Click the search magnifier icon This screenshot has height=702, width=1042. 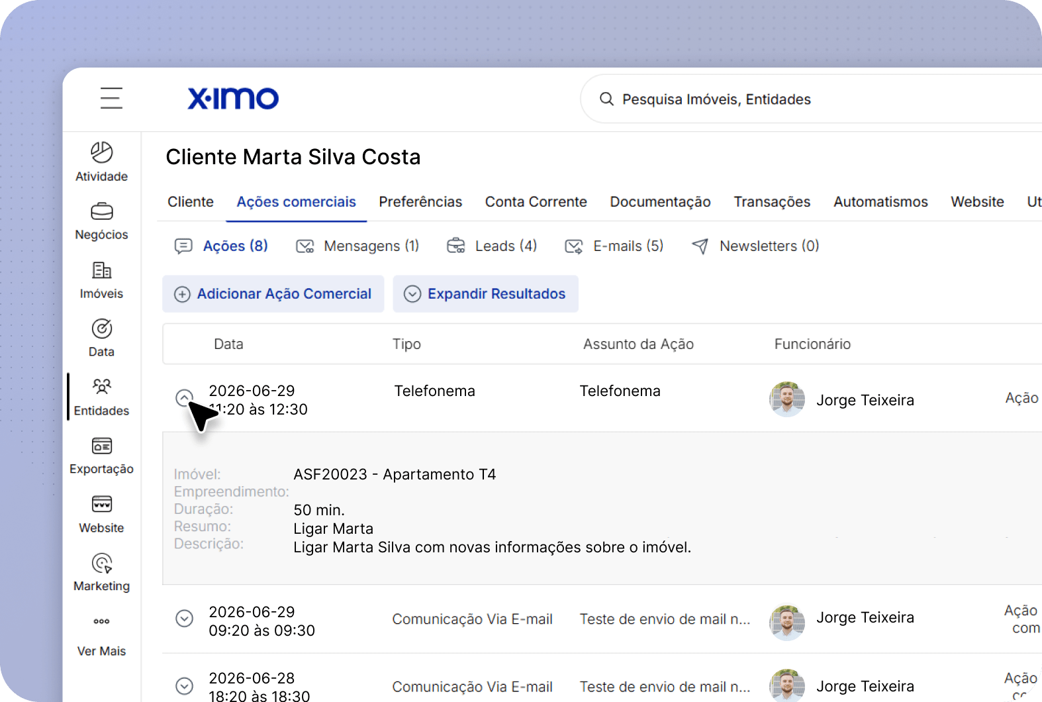tap(606, 99)
